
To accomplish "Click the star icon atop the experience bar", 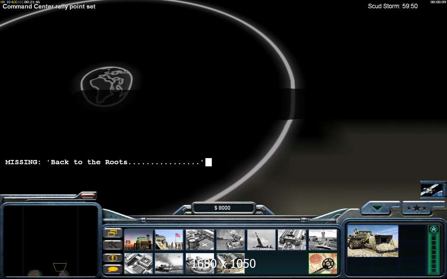I will [433, 229].
